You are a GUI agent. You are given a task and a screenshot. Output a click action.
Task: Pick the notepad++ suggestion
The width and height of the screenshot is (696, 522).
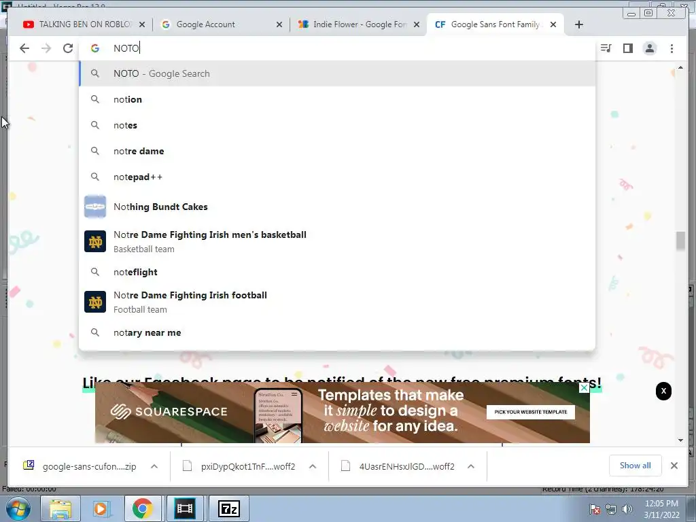click(x=337, y=177)
